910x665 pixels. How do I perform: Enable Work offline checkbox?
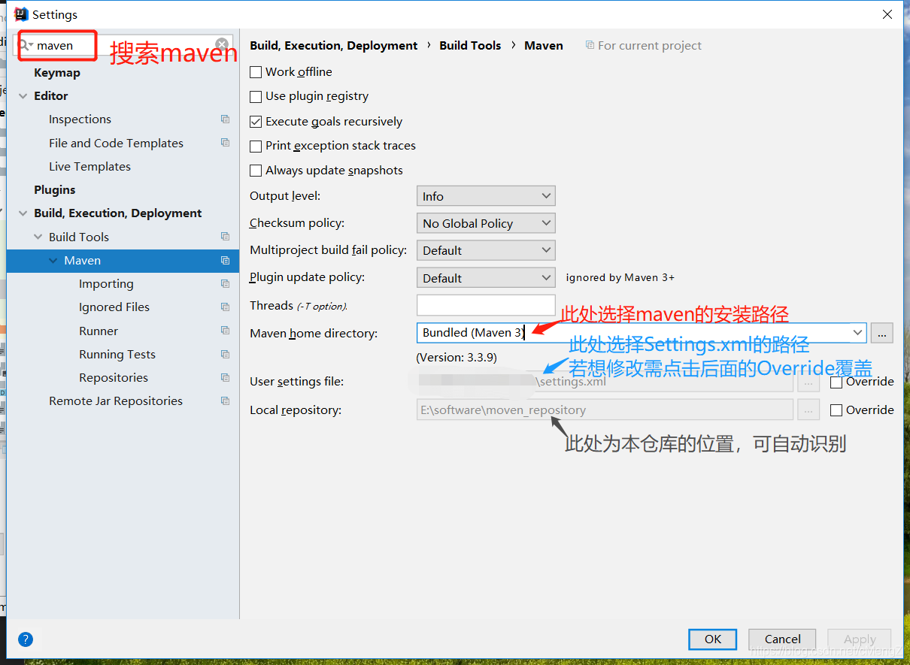click(256, 72)
